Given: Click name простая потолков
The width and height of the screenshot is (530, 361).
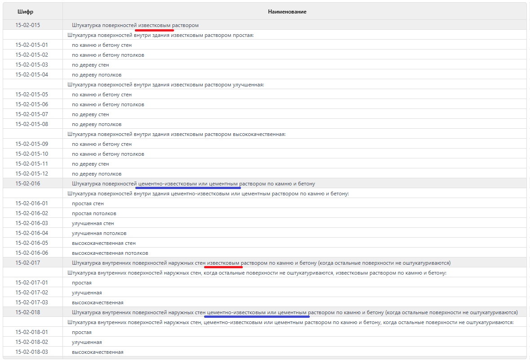Looking at the screenshot, I should [x=94, y=213].
